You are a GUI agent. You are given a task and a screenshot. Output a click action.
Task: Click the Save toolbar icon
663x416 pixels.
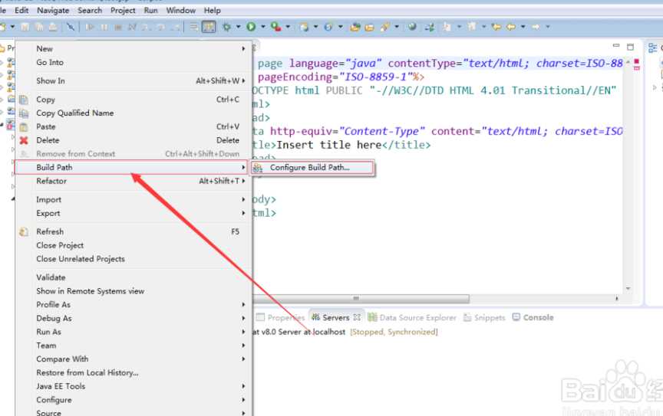coord(25,27)
